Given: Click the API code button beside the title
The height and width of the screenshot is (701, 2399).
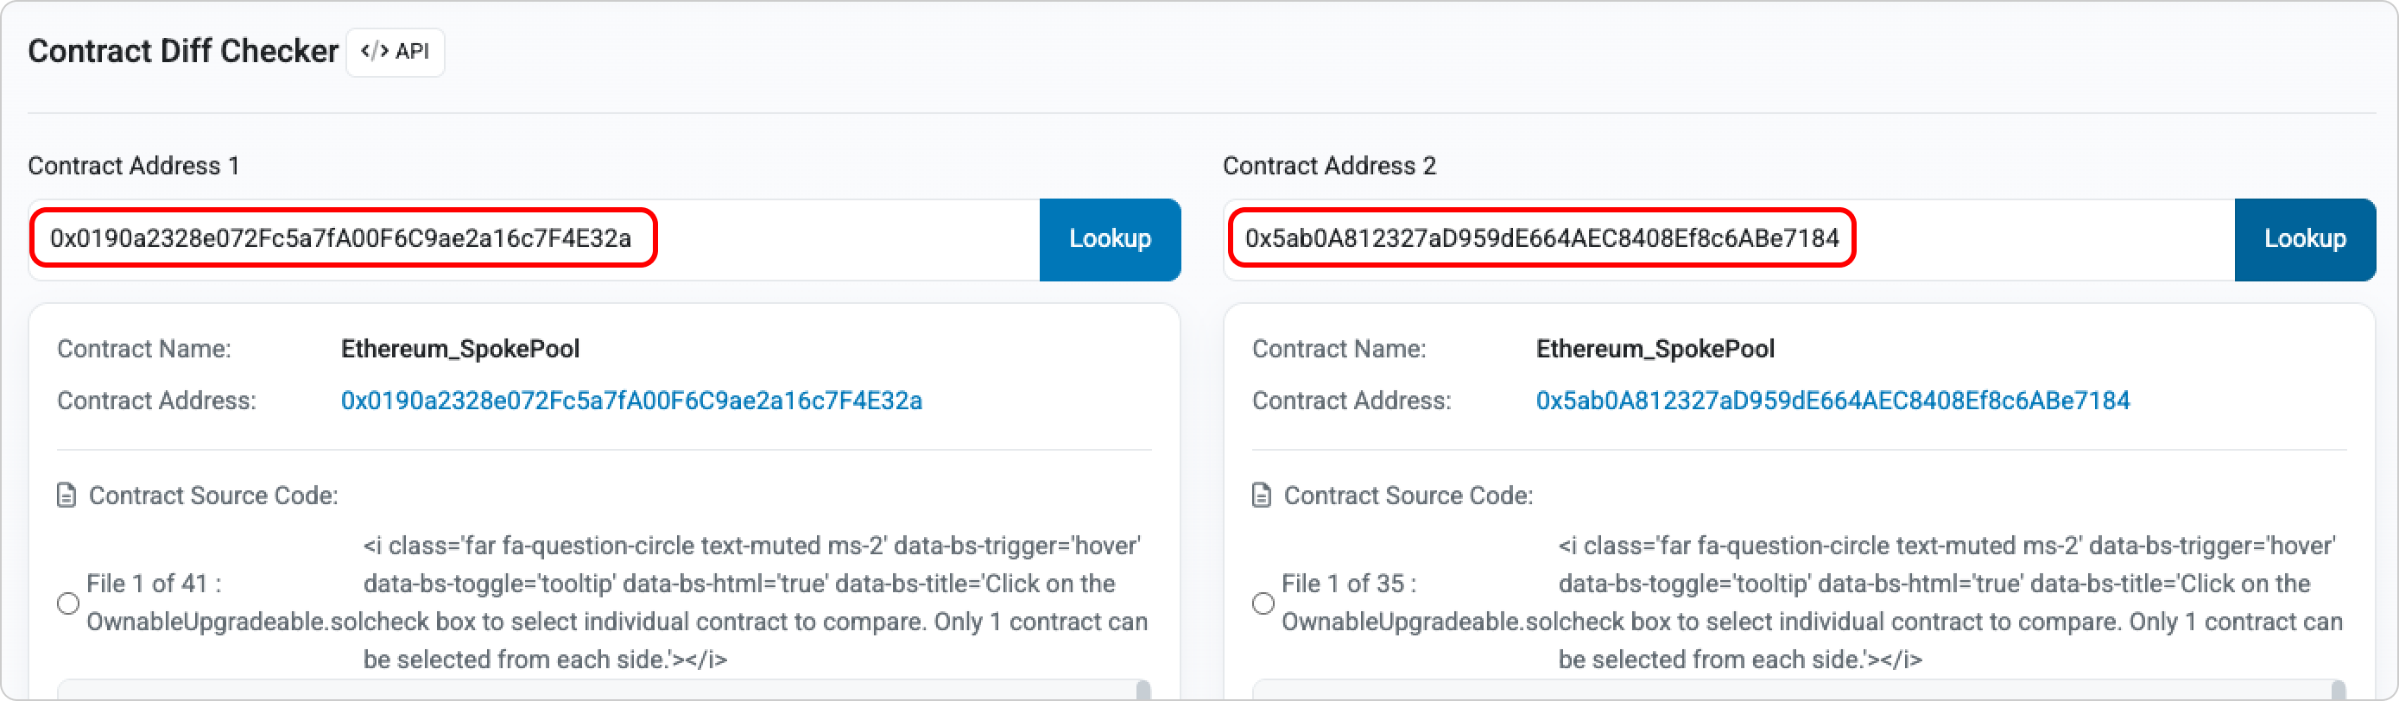Looking at the screenshot, I should [x=395, y=51].
